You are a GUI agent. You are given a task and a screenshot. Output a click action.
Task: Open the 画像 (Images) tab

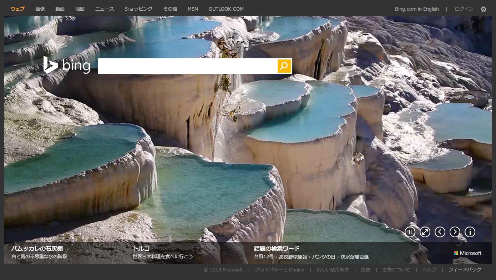click(40, 9)
